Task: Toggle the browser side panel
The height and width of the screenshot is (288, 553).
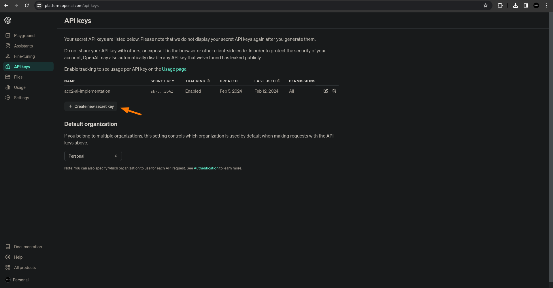Action: pos(526,5)
